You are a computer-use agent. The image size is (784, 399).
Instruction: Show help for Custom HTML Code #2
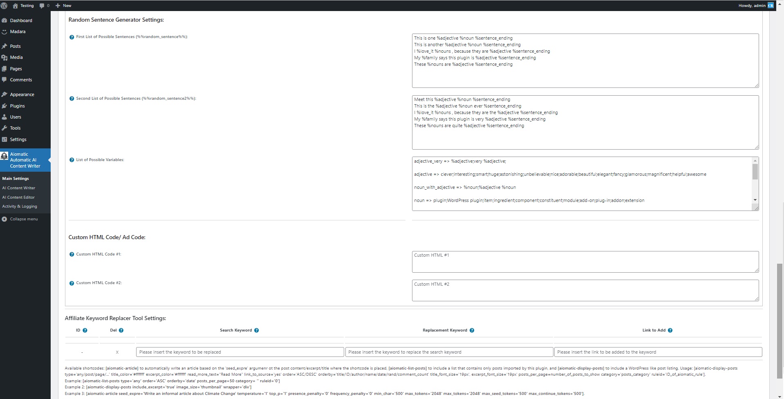pyautogui.click(x=72, y=283)
